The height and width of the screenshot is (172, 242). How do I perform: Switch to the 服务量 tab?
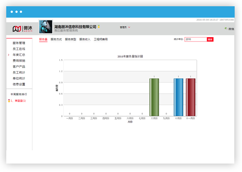(43, 39)
